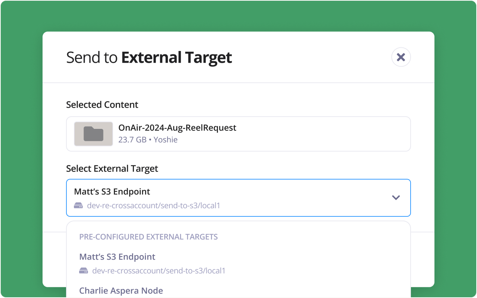Click the Select External Target label

pos(112,168)
